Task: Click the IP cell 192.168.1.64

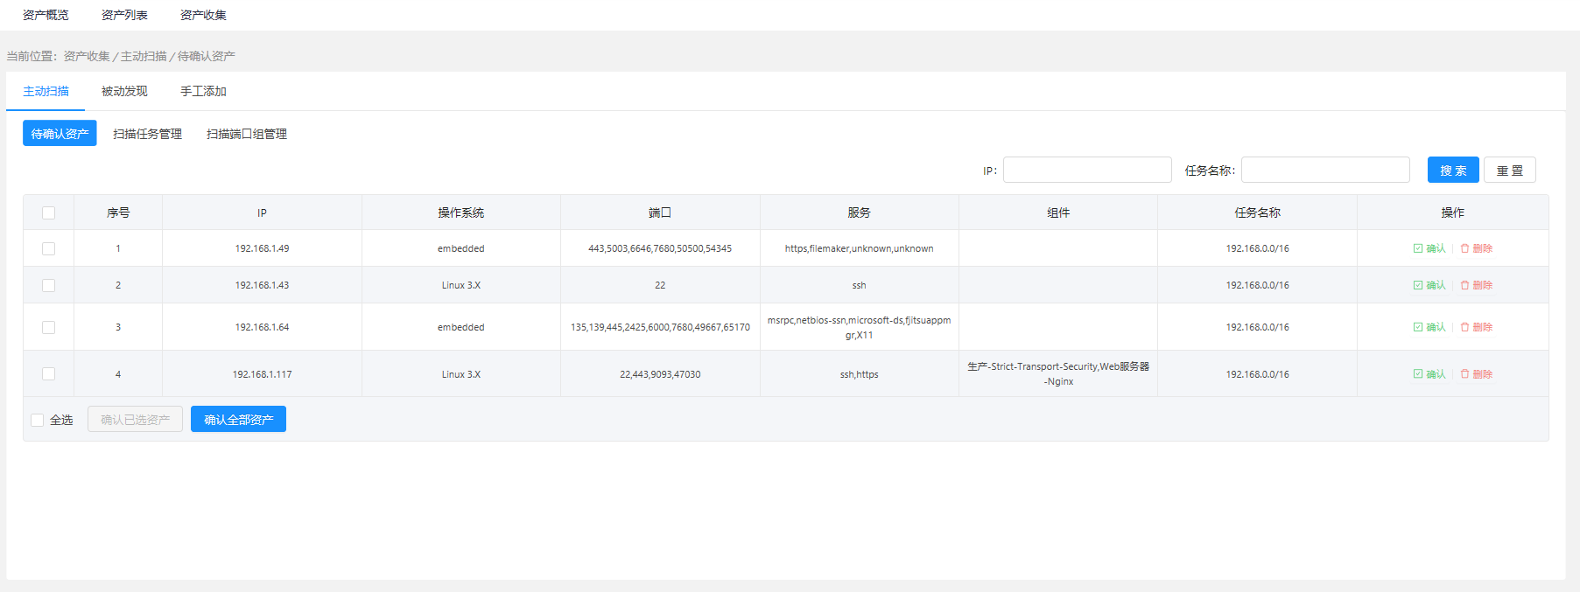Action: click(262, 327)
